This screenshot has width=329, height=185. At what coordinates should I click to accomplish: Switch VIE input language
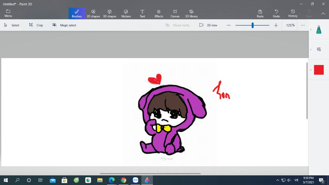pyautogui.click(x=296, y=180)
